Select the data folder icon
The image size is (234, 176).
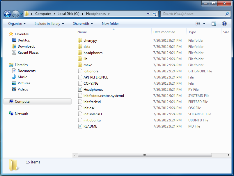[x=80, y=46]
